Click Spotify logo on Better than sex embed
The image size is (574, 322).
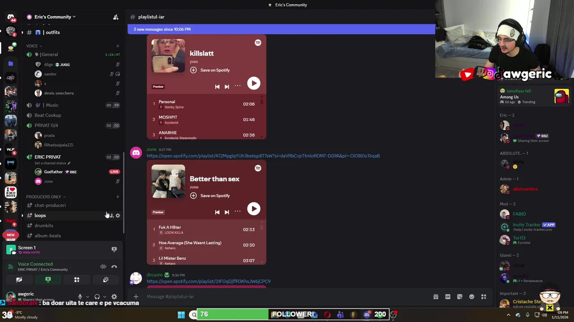pos(258,168)
